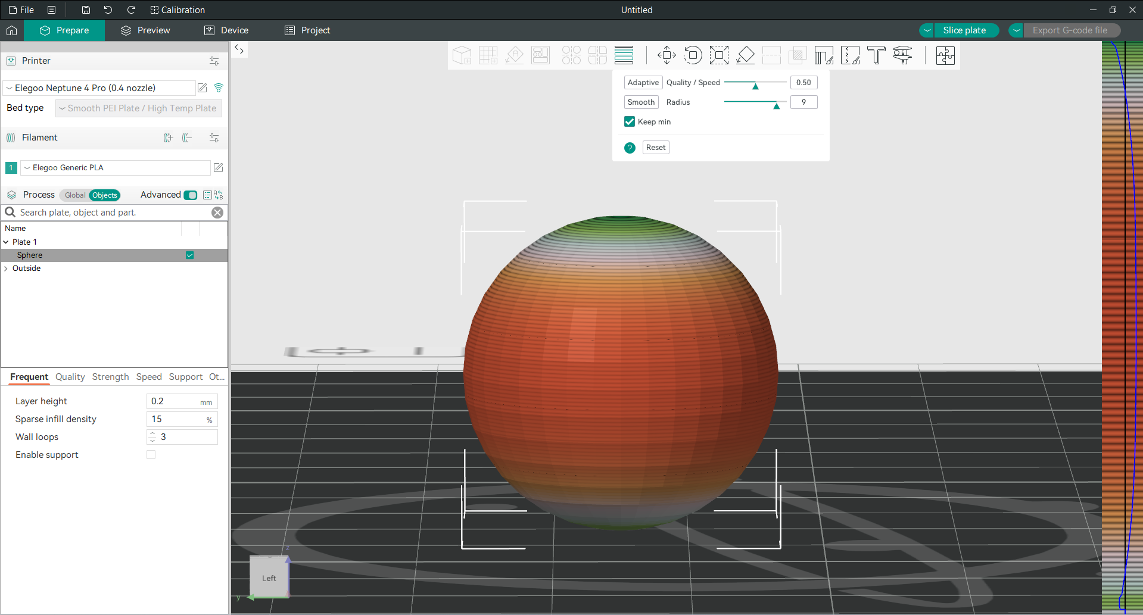Toggle the Variable layer height tool
The image size is (1143, 615).
pyautogui.click(x=624, y=55)
